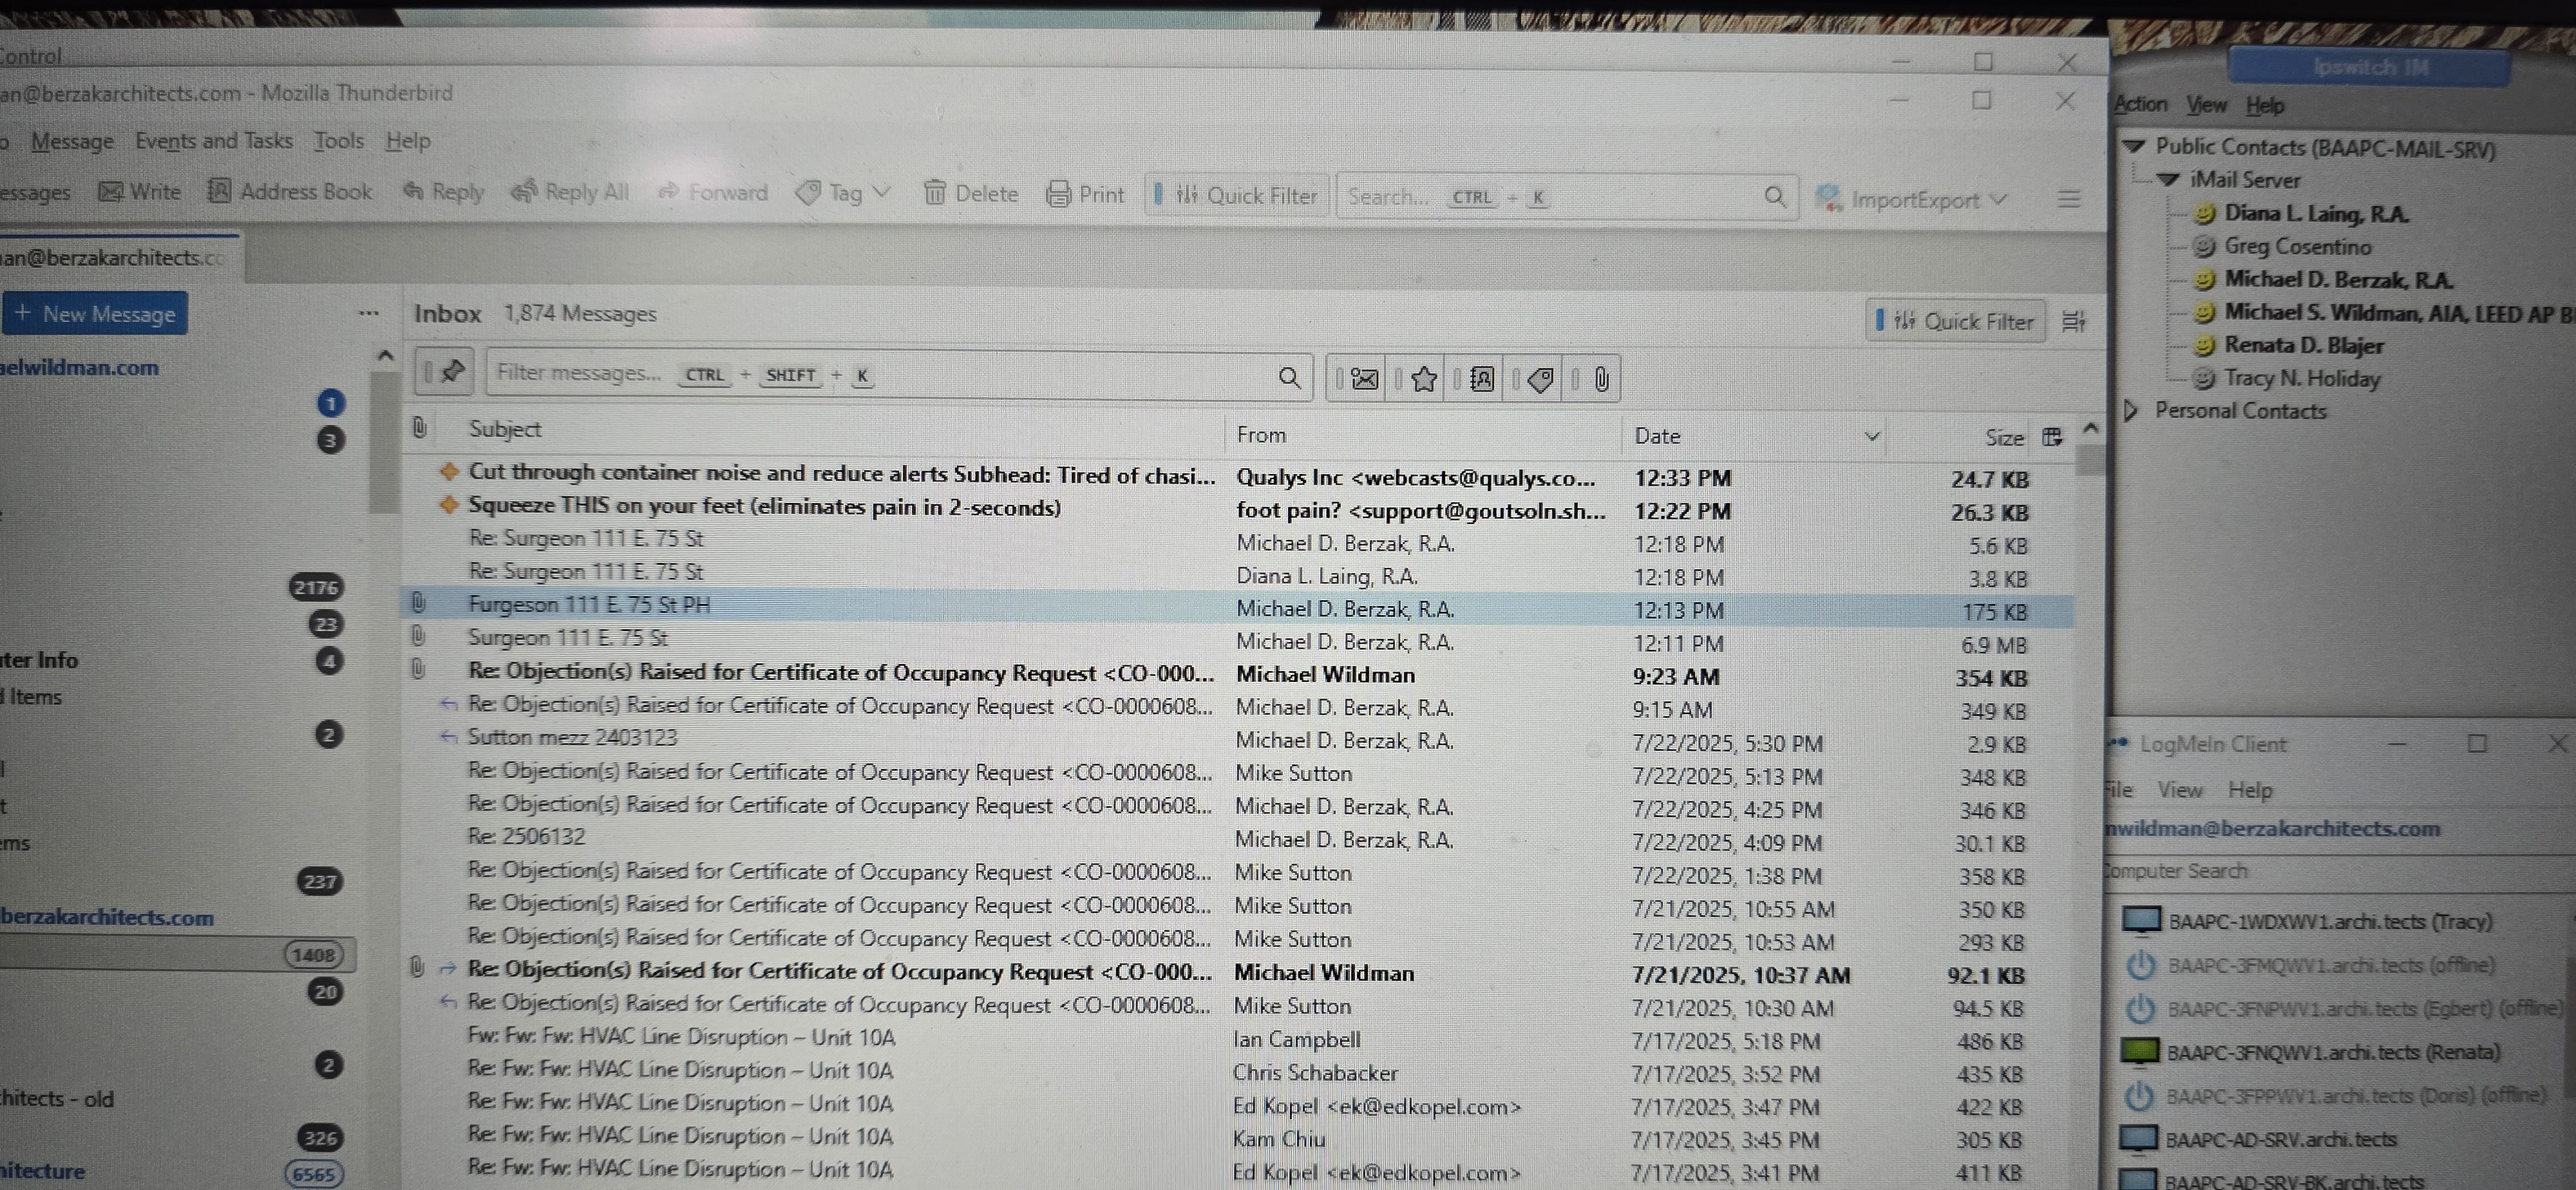This screenshot has width=2576, height=1190.
Task: Toggle the Unread quick filter
Action: point(1364,379)
